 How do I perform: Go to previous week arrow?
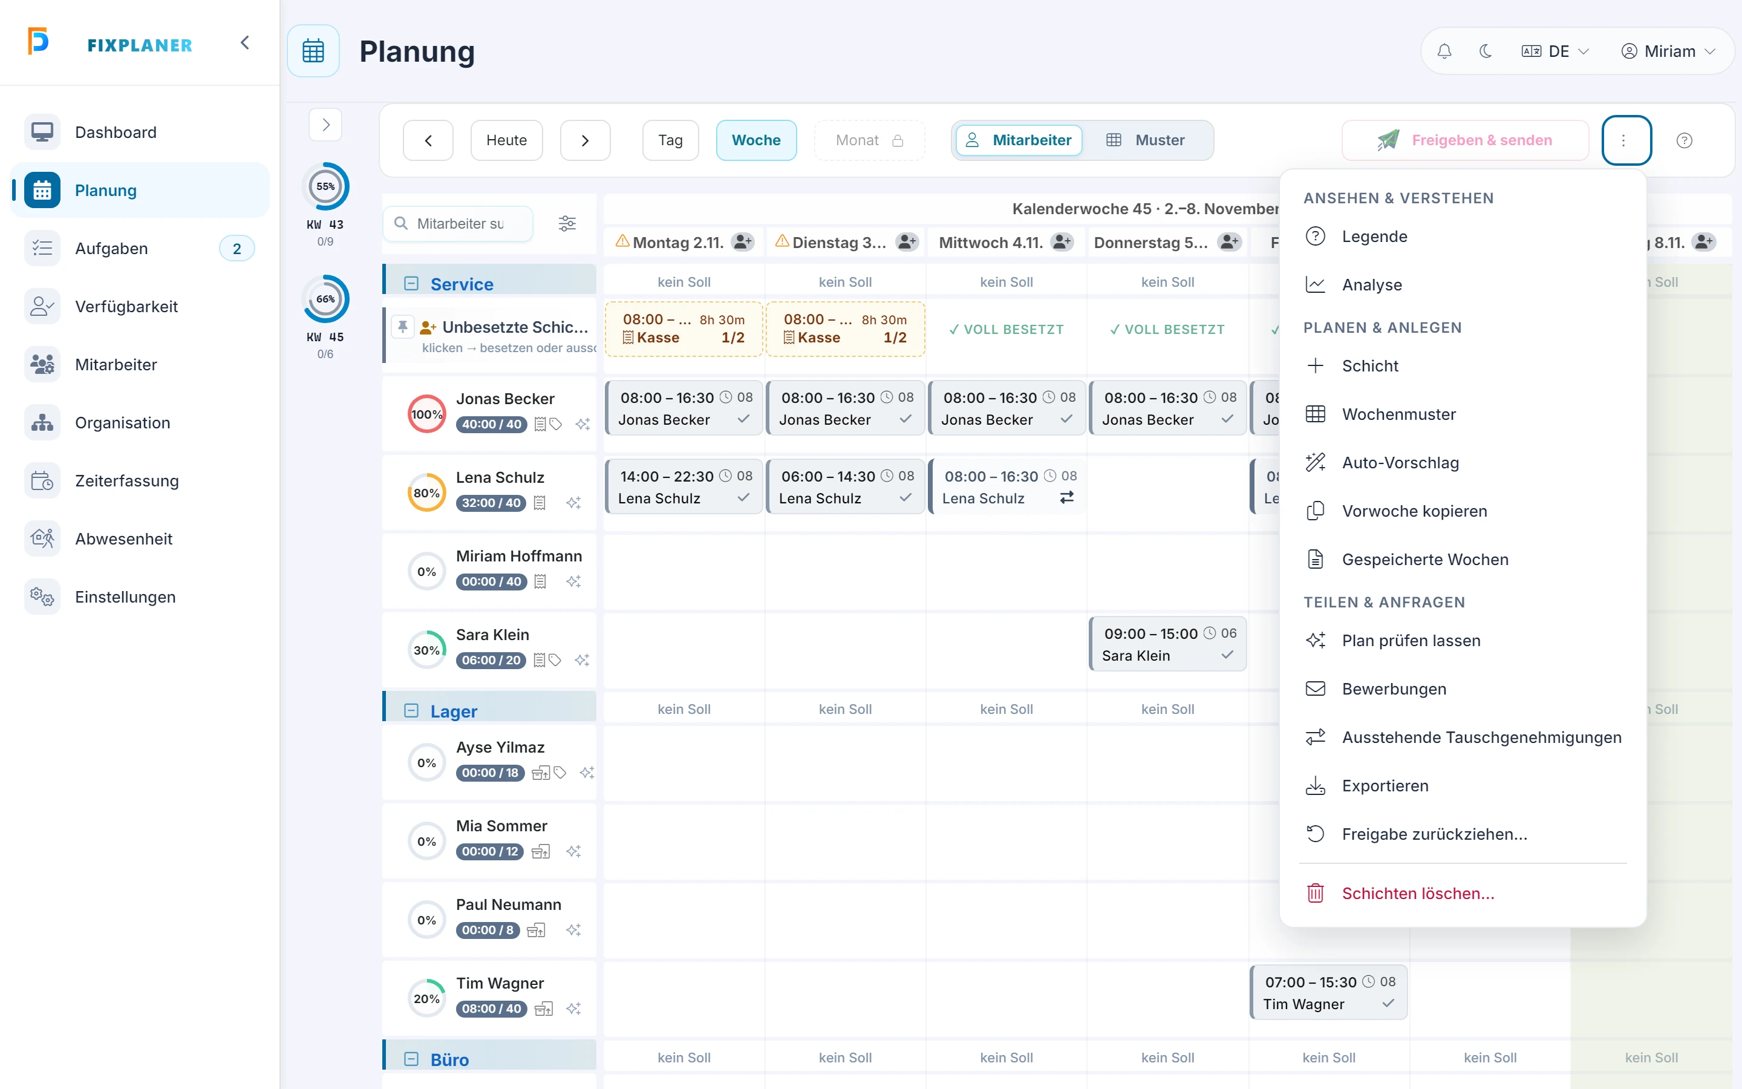pyautogui.click(x=428, y=140)
